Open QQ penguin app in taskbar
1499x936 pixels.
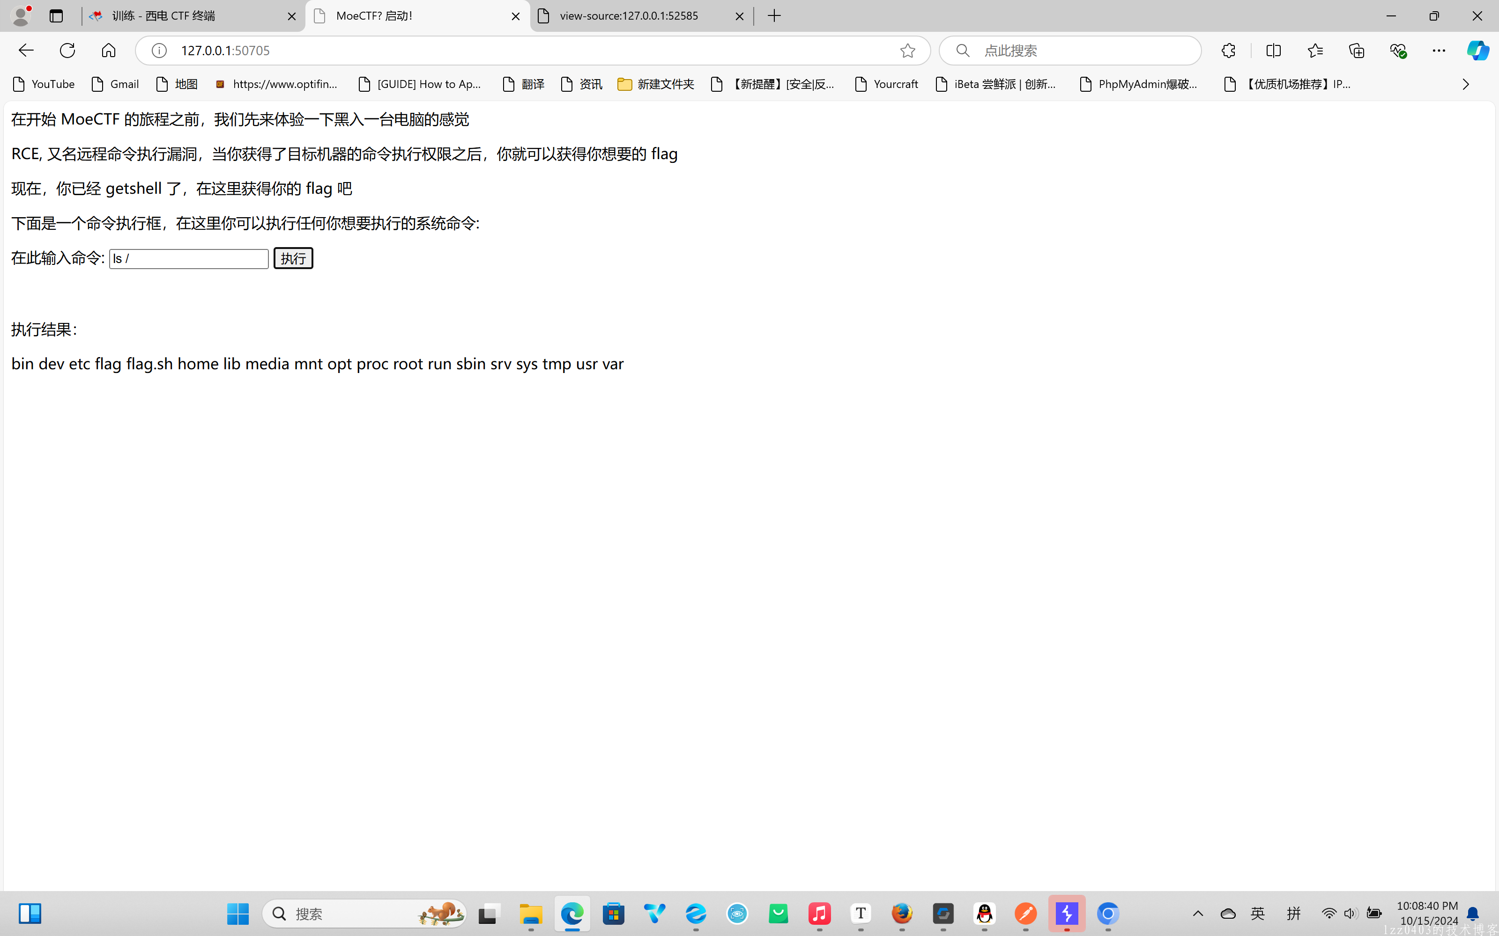tap(984, 913)
